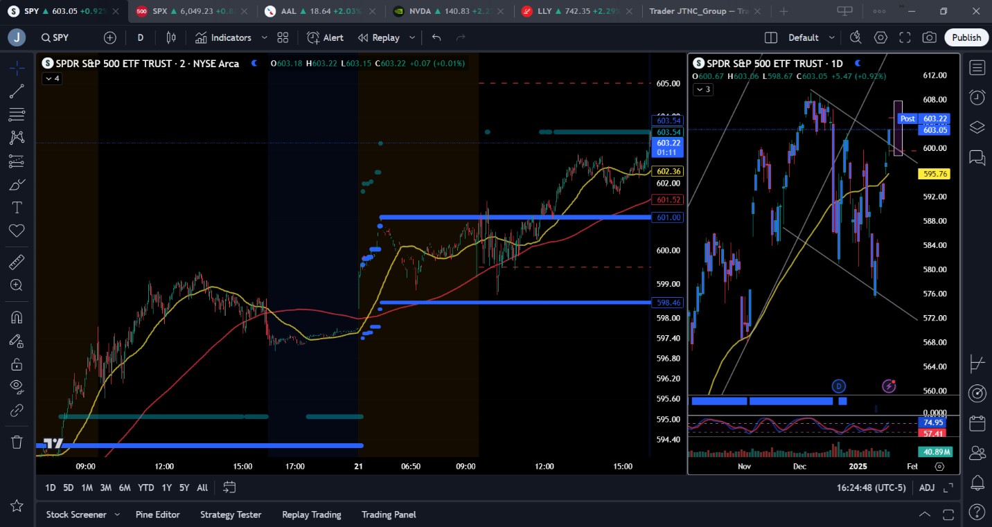Open the Stock Screener panel
This screenshot has width=992, height=527.
click(x=76, y=515)
